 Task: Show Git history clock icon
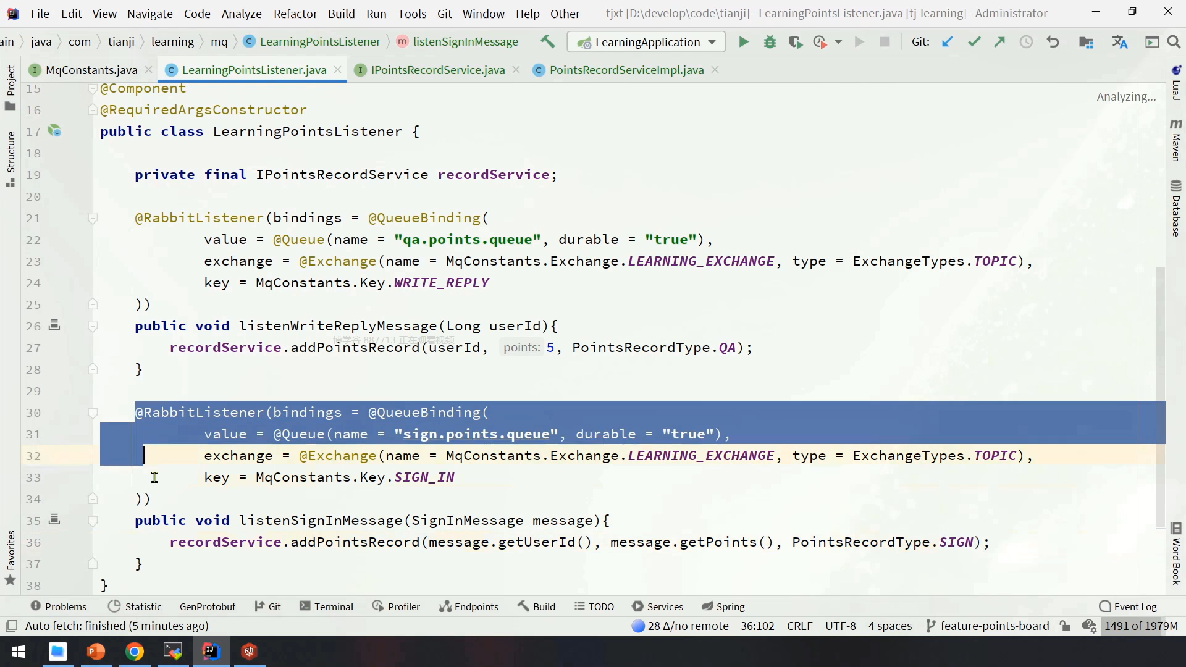pos(1026,42)
